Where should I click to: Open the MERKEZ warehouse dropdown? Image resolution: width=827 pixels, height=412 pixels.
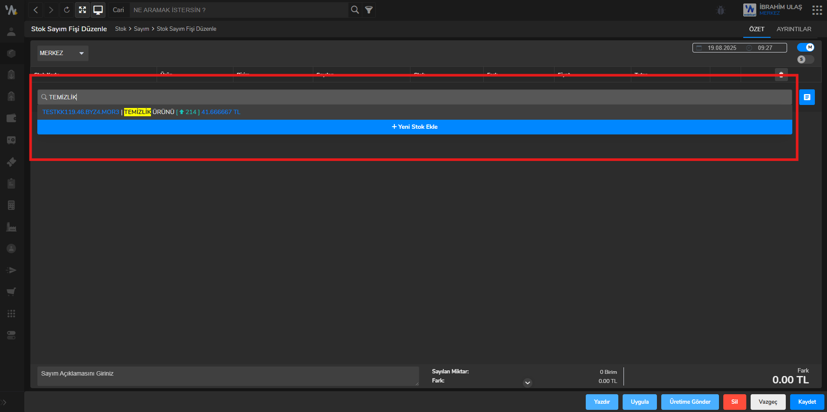point(62,53)
